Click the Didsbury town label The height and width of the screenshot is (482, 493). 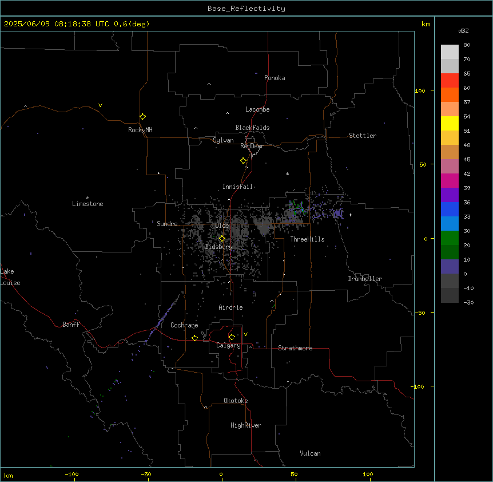pos(219,247)
